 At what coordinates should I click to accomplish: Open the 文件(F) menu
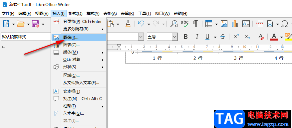(8, 14)
